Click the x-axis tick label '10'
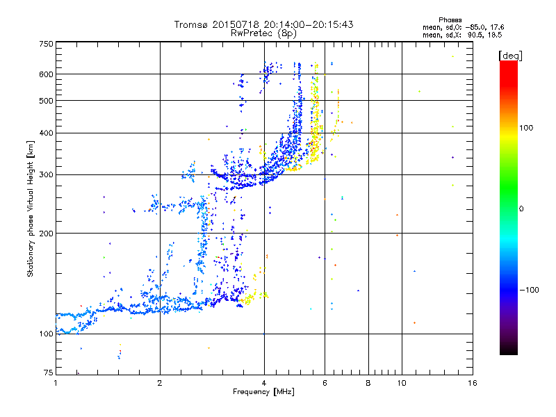The image size is (556, 417). [x=402, y=383]
